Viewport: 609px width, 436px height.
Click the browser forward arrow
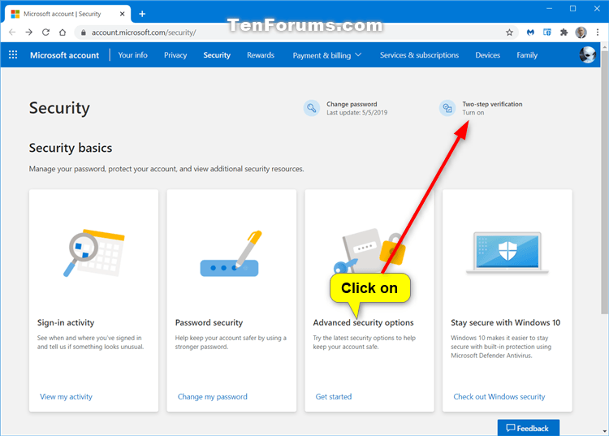pos(29,32)
